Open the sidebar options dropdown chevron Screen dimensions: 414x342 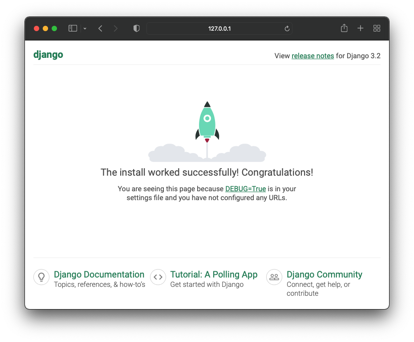pyautogui.click(x=85, y=28)
